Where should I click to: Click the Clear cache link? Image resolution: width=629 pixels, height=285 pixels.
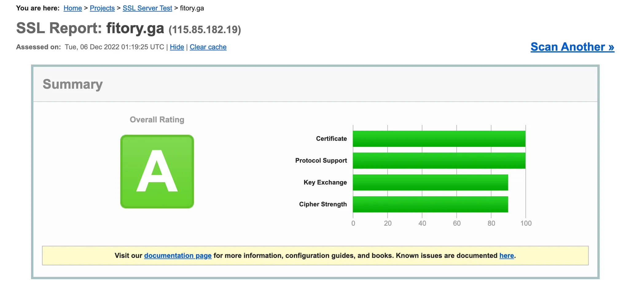208,47
